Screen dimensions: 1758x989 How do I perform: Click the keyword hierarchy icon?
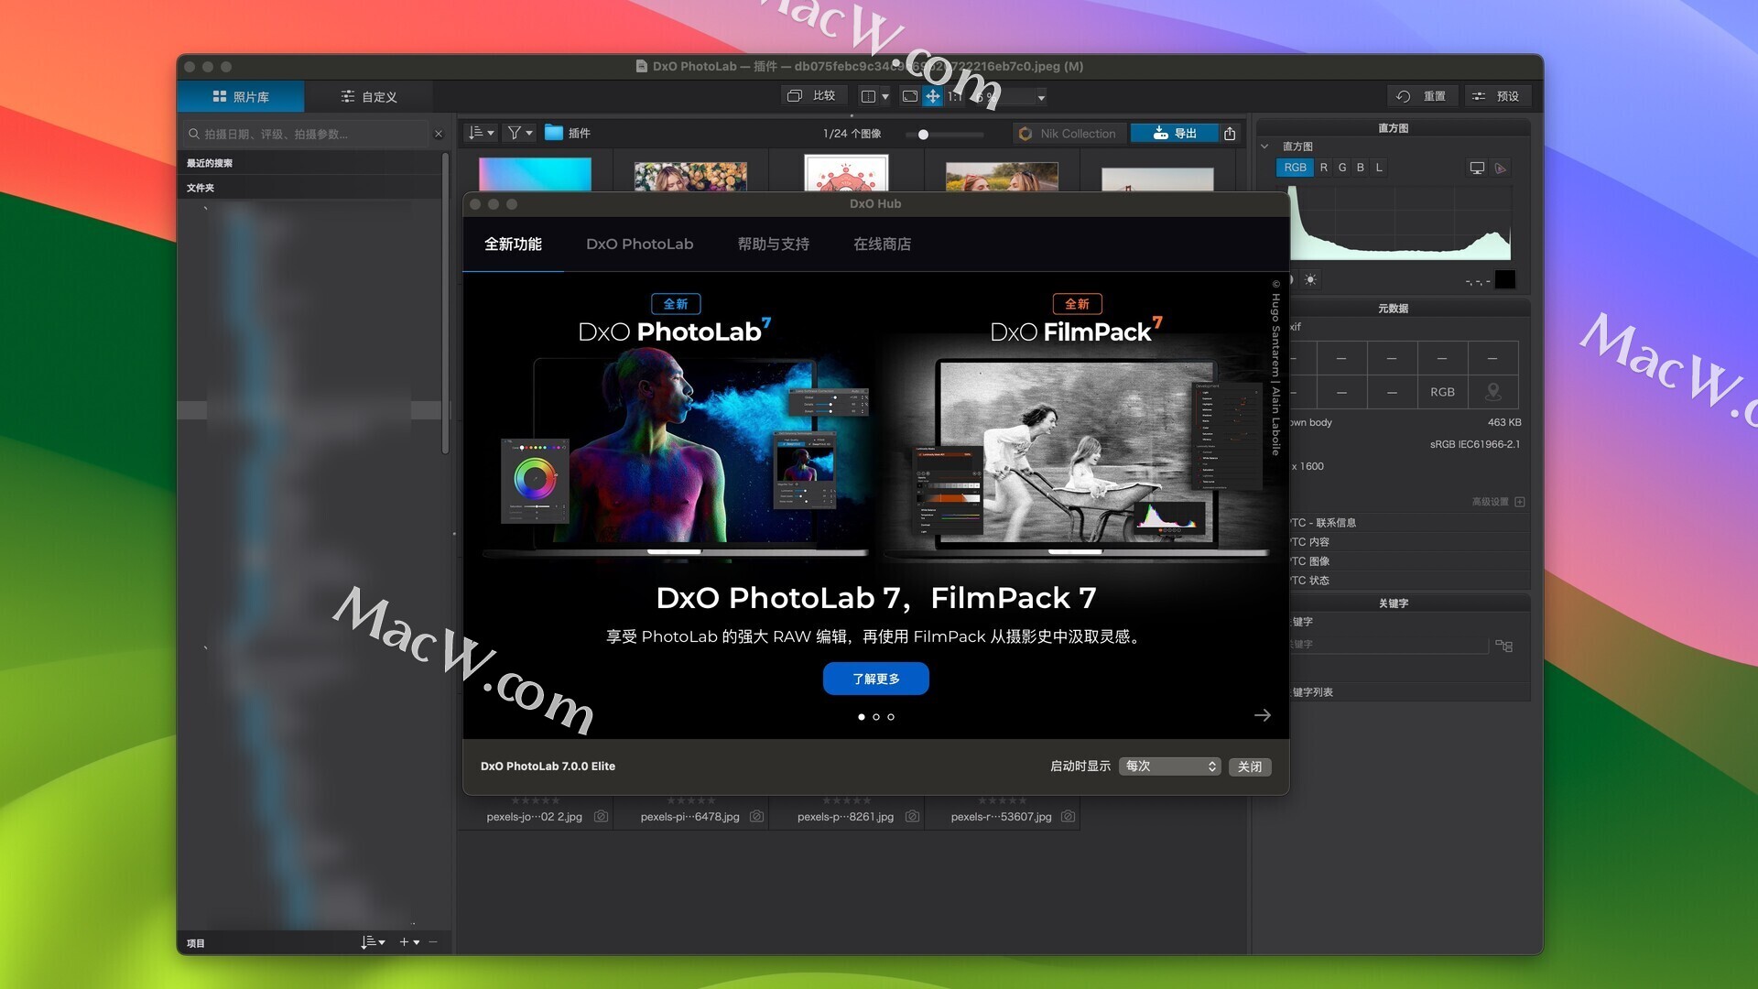pos(1503,646)
